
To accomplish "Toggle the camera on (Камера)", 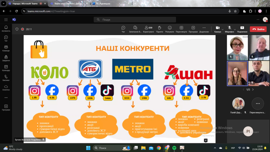I will (218, 29).
